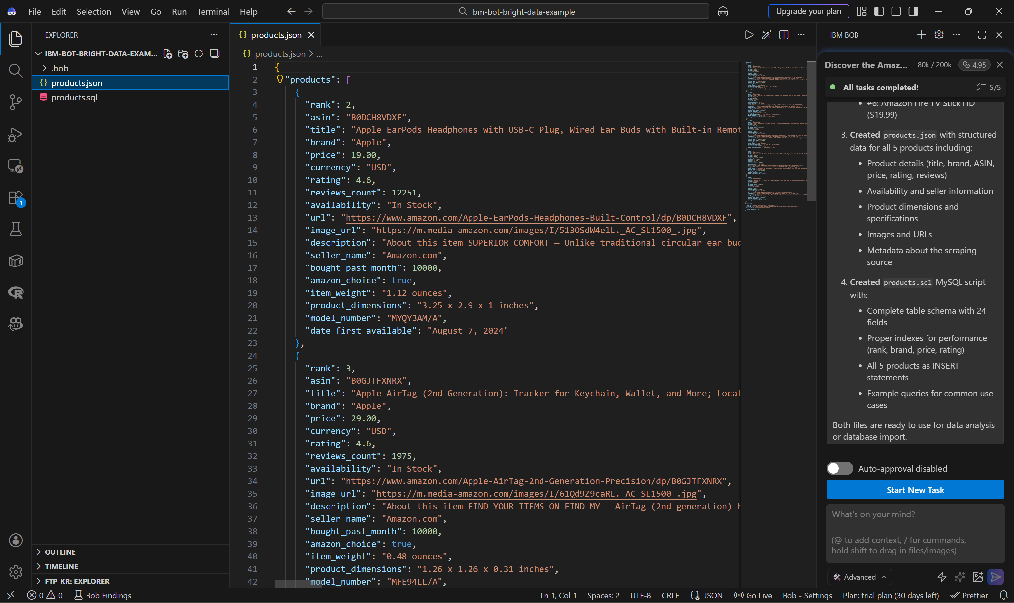The width and height of the screenshot is (1014, 603).
Task: Open the Explorer view in activity bar
Action: (x=16, y=39)
